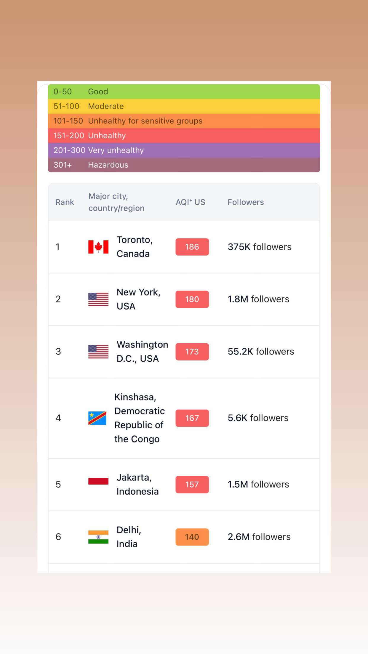Click the USA flag beside Washington D.C.

tap(98, 352)
